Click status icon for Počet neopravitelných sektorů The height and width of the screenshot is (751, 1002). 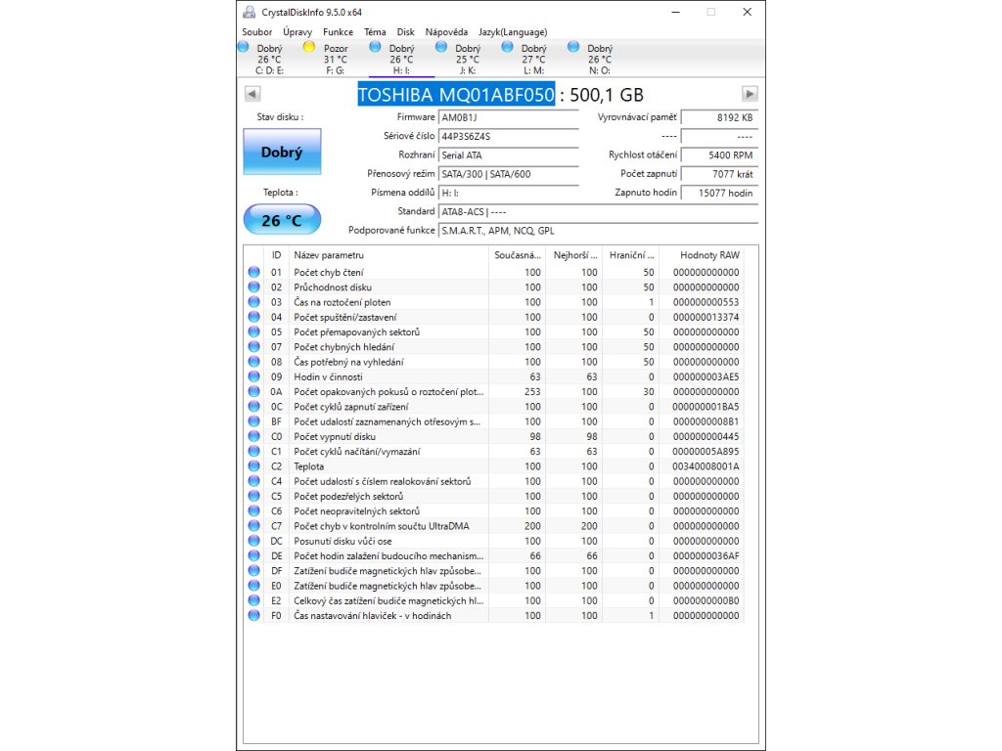pyautogui.click(x=253, y=511)
